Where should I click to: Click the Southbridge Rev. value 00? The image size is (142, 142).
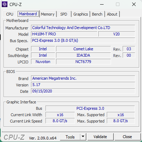129,55
